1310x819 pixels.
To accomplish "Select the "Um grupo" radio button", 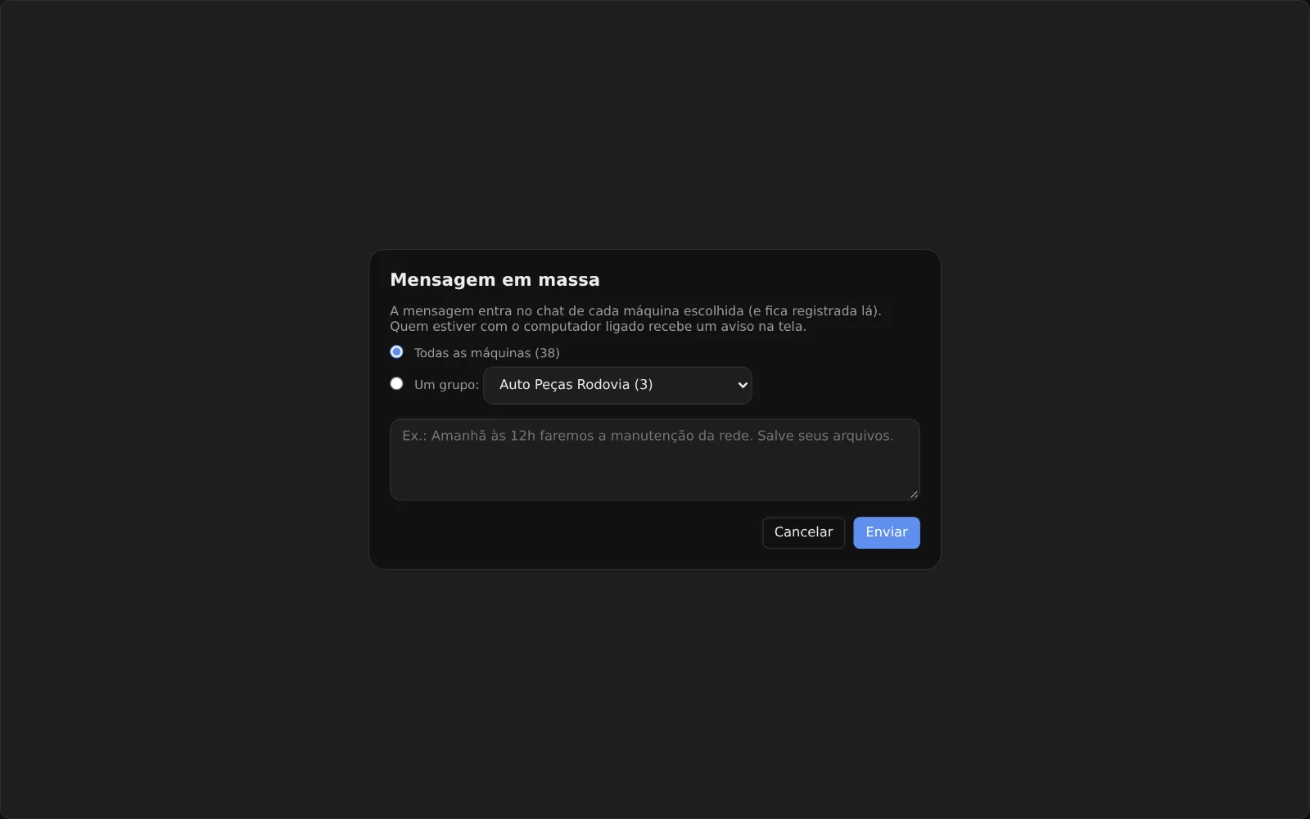I will [396, 383].
